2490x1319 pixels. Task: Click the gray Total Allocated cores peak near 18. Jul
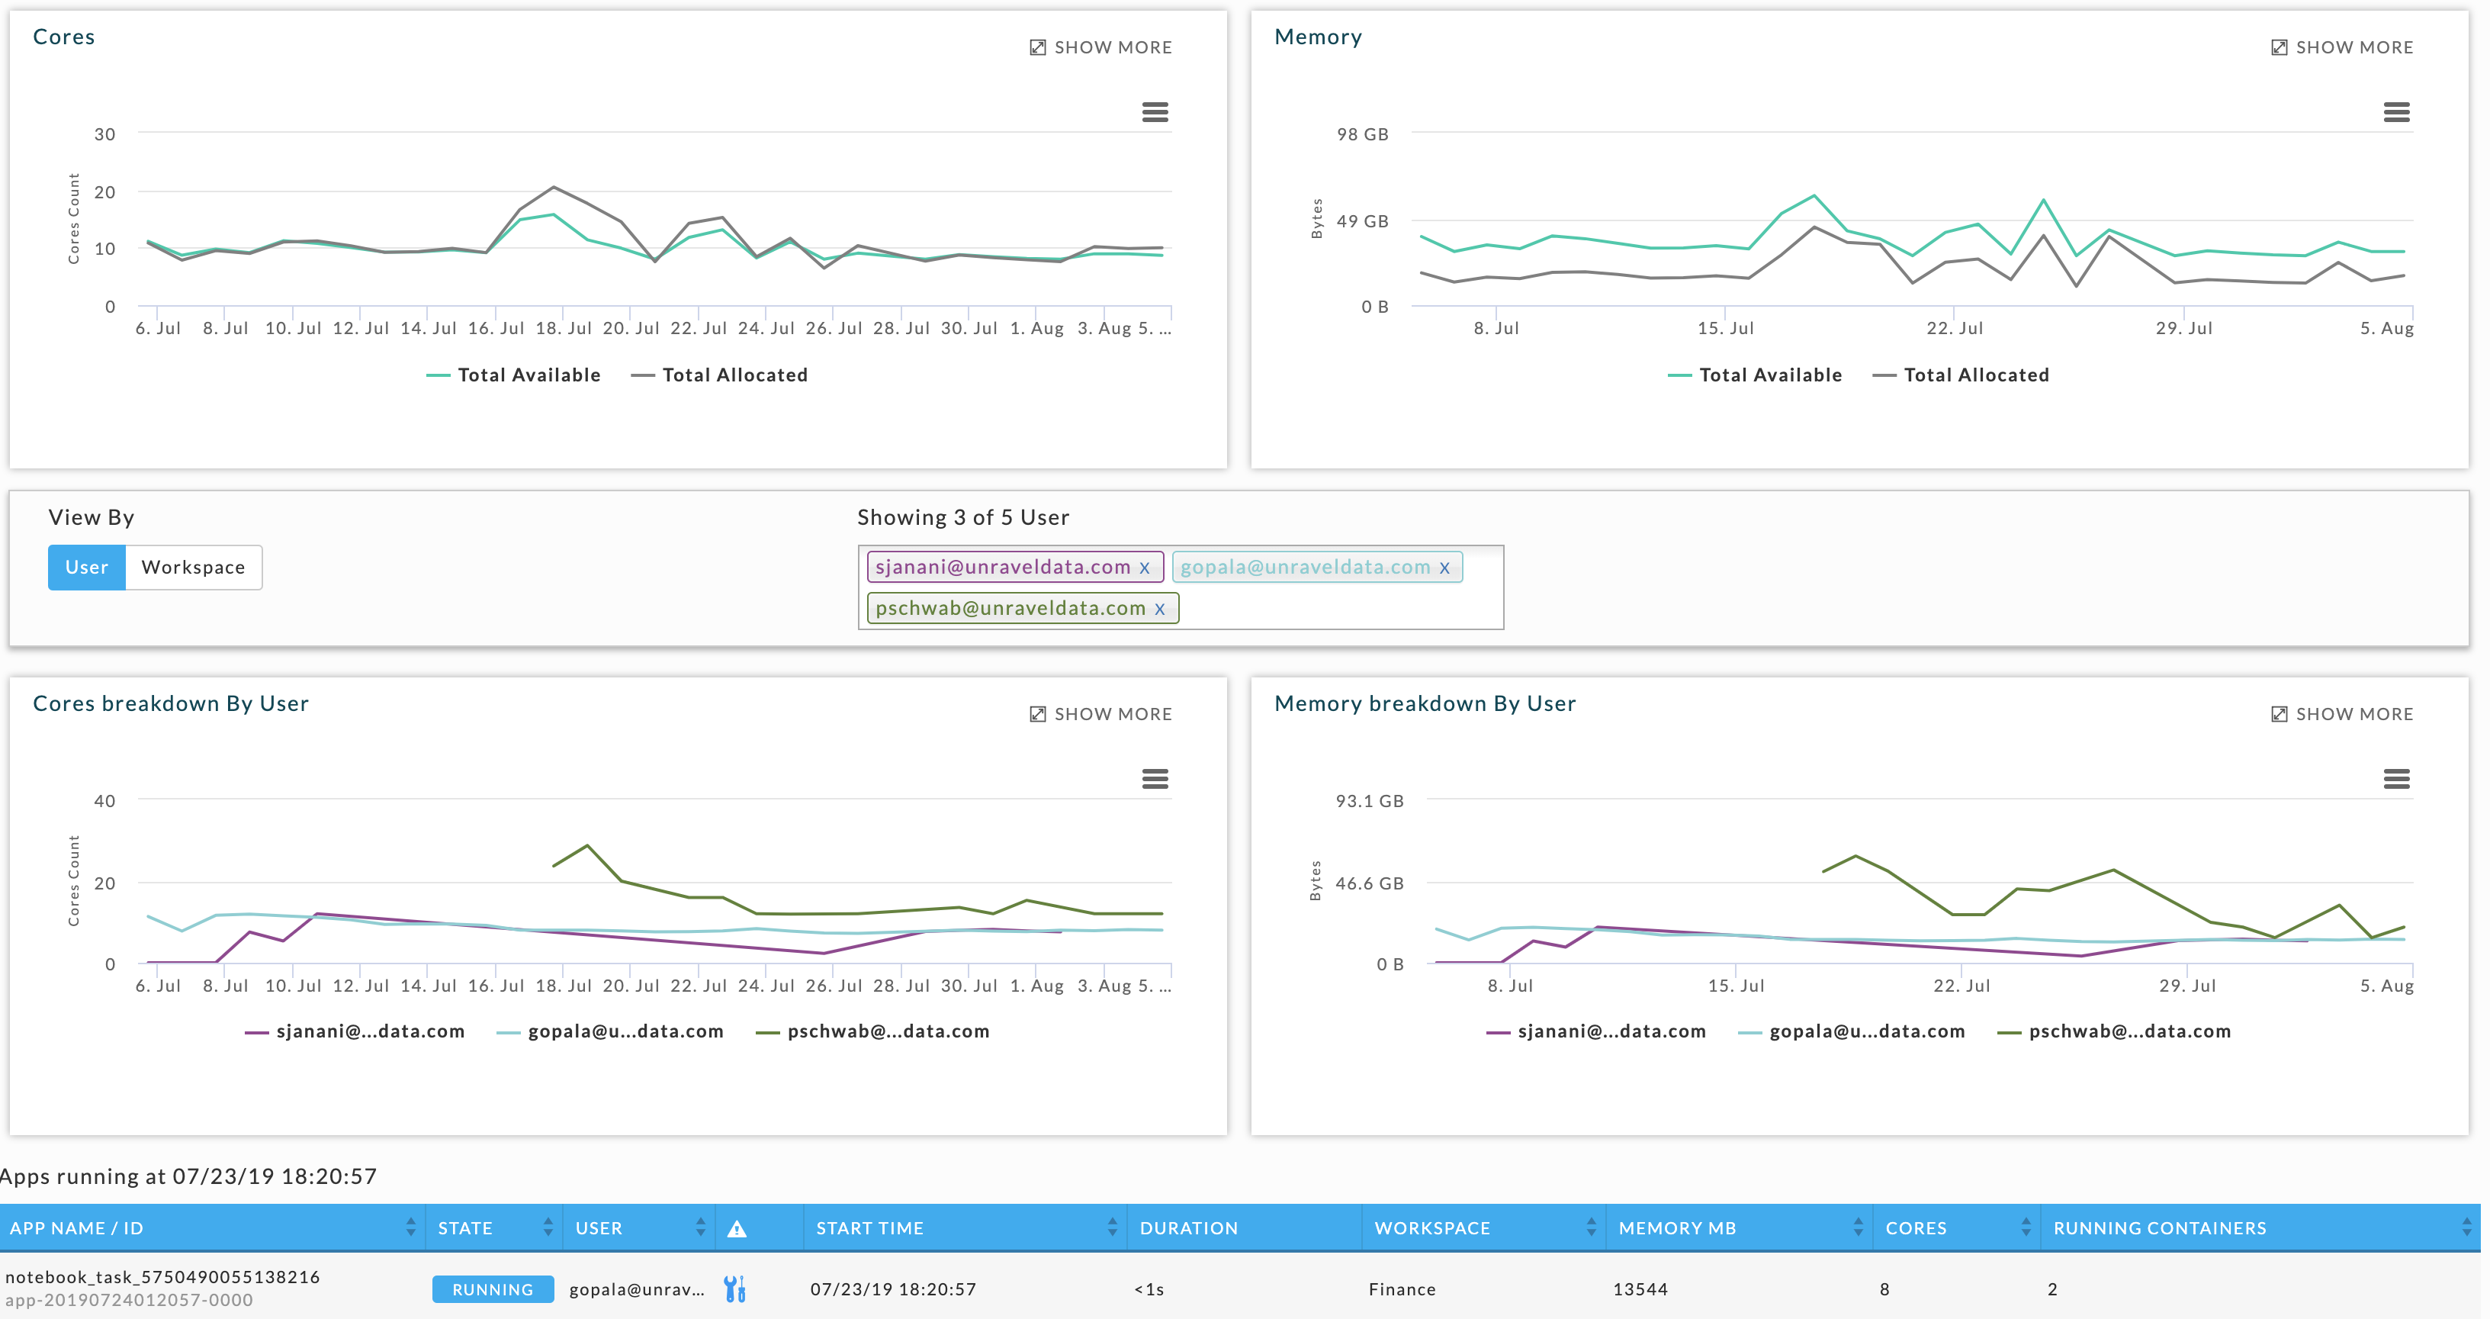553,187
